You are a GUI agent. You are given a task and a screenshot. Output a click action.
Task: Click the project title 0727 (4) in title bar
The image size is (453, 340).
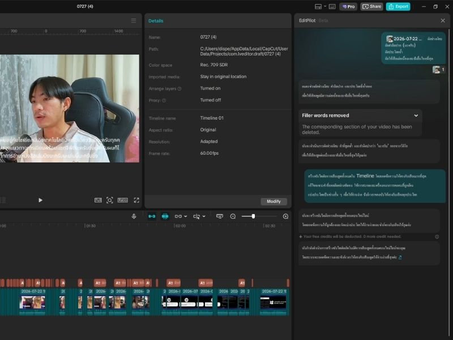tap(85, 6)
